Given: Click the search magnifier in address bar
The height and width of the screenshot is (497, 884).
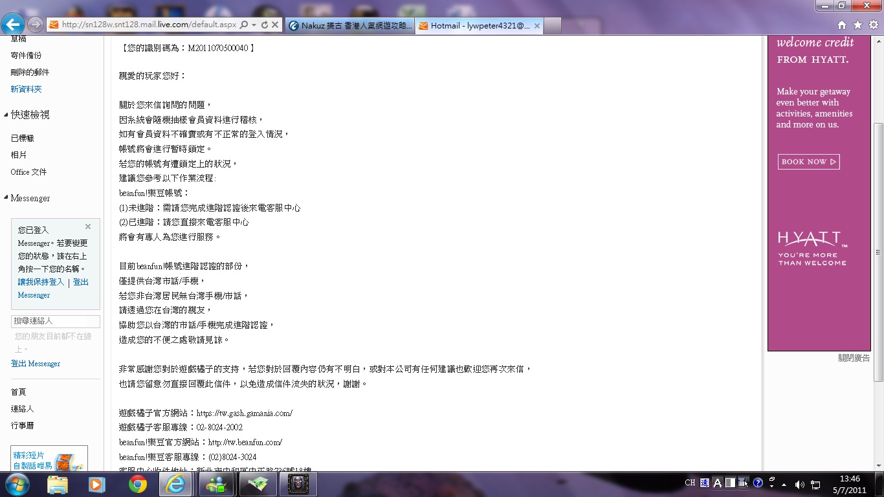Looking at the screenshot, I should 244,25.
